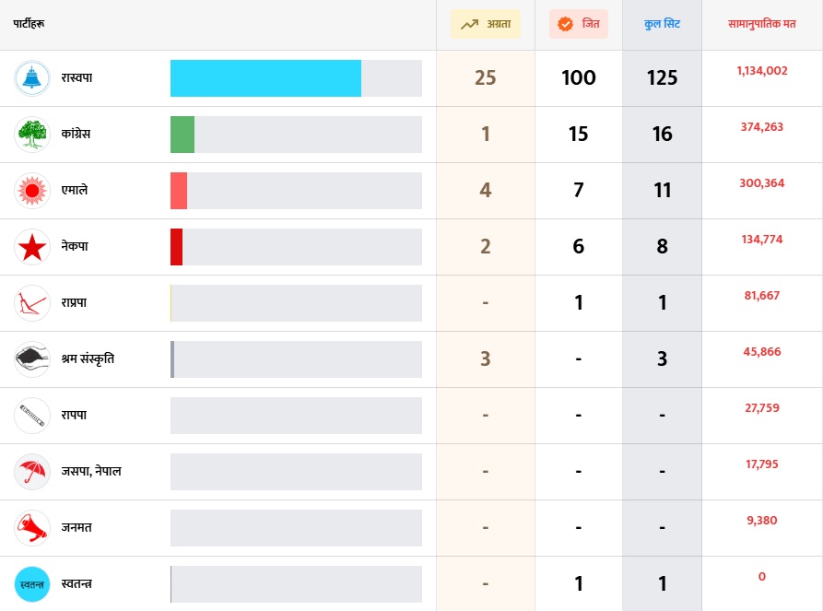Click the राप्रपा plough party logo

(x=32, y=303)
